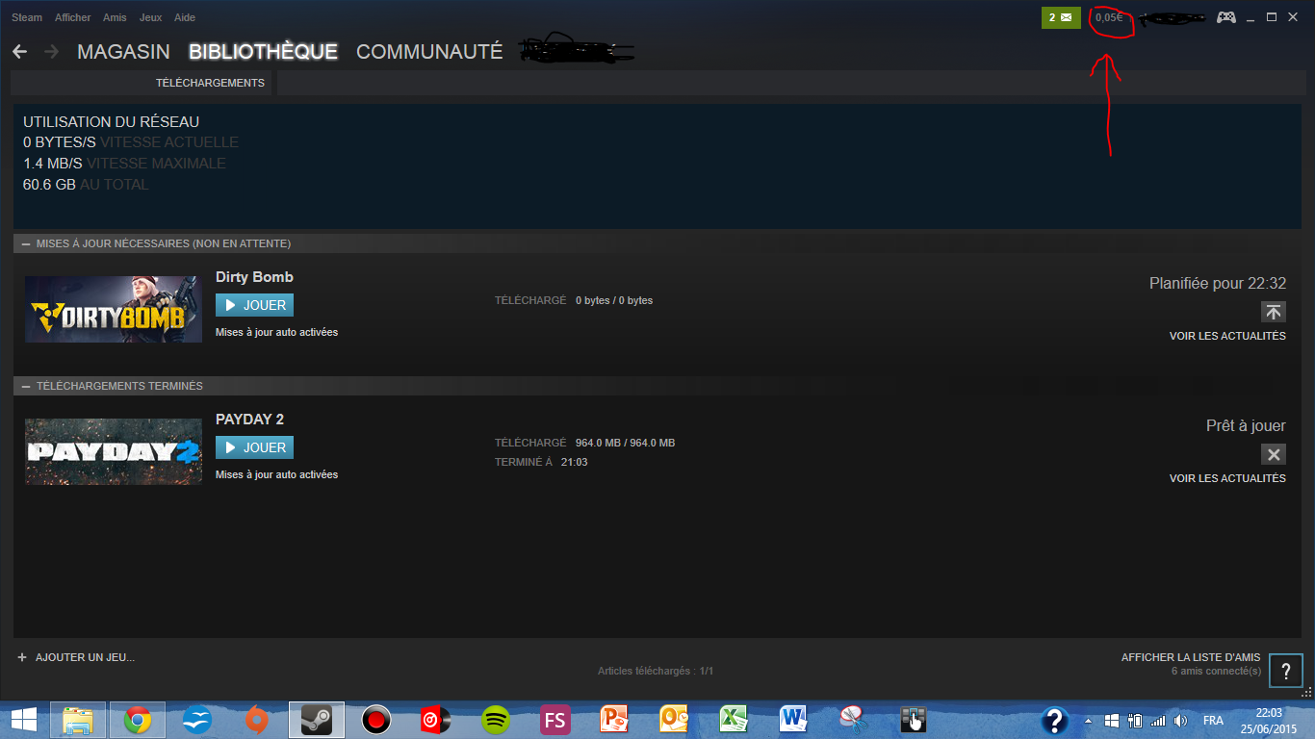The height and width of the screenshot is (739, 1315).
Task: Open the Afficher menu
Action: 73,17
